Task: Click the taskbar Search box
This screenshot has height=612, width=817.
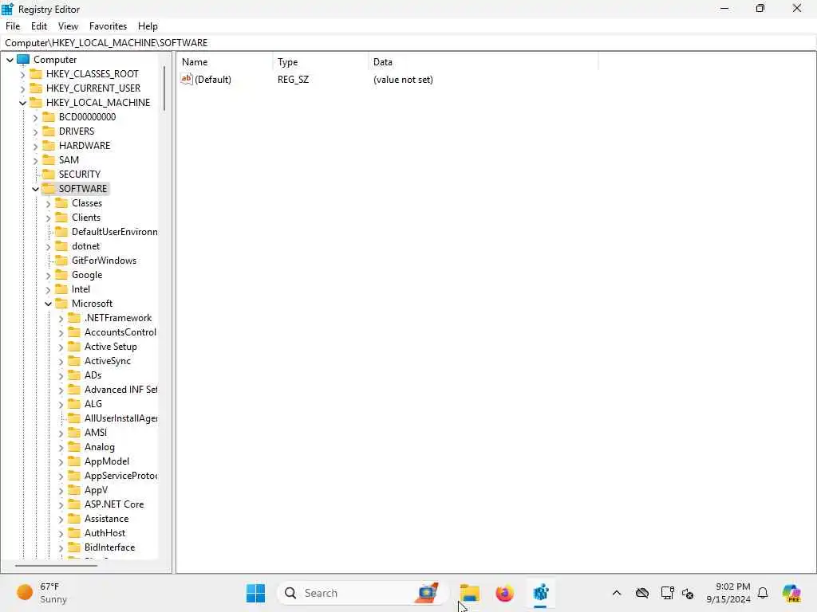Action: [363, 593]
